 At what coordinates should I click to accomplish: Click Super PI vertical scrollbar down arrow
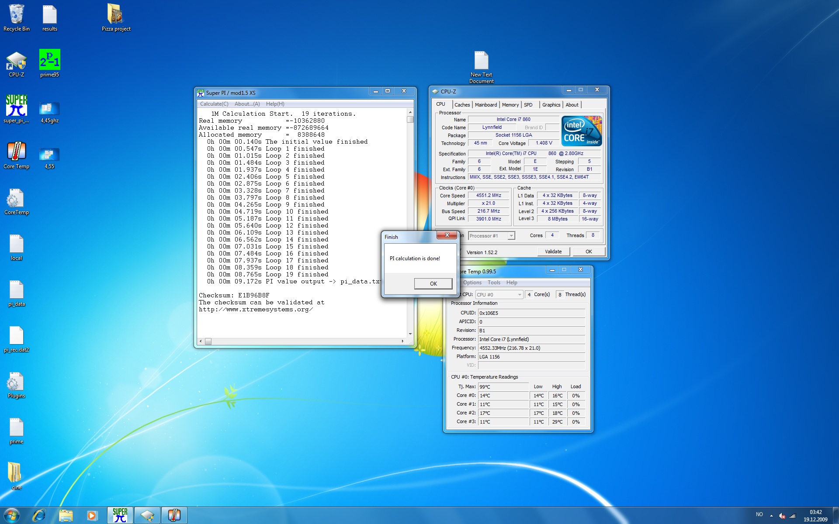click(x=410, y=334)
